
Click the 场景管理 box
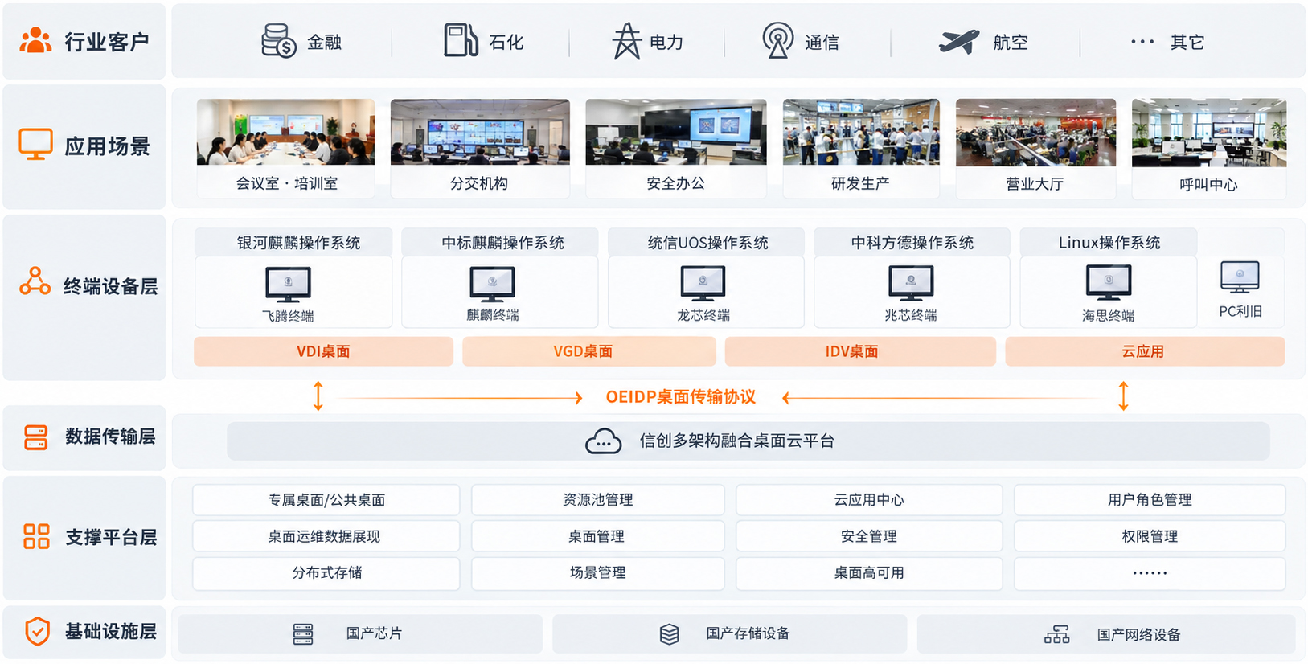click(x=597, y=573)
